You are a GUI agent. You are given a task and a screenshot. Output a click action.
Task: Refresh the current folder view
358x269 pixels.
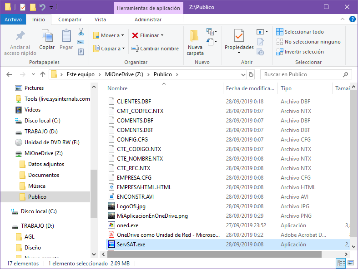point(251,74)
